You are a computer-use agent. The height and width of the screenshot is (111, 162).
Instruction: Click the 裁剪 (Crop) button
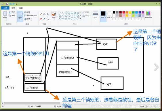coord(27,12)
